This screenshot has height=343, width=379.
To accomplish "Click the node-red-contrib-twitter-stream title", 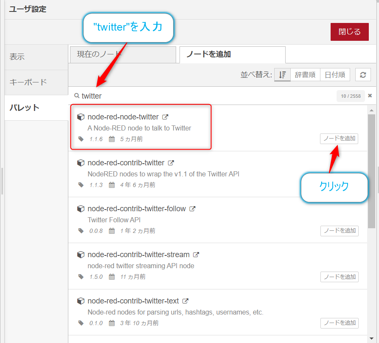I will tap(138, 255).
